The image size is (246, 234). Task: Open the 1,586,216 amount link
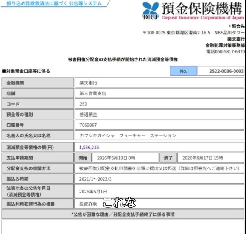[89, 147]
